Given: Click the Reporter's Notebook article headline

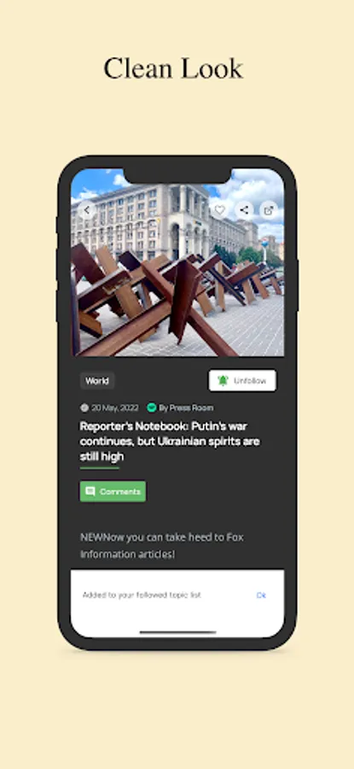Looking at the screenshot, I should [x=170, y=442].
